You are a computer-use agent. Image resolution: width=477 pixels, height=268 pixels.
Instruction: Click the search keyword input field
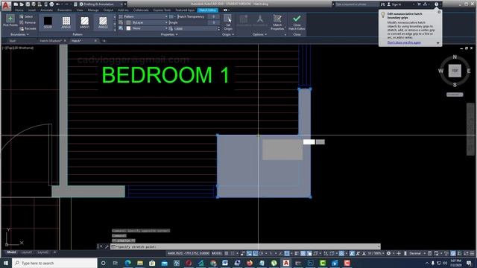click(x=356, y=4)
